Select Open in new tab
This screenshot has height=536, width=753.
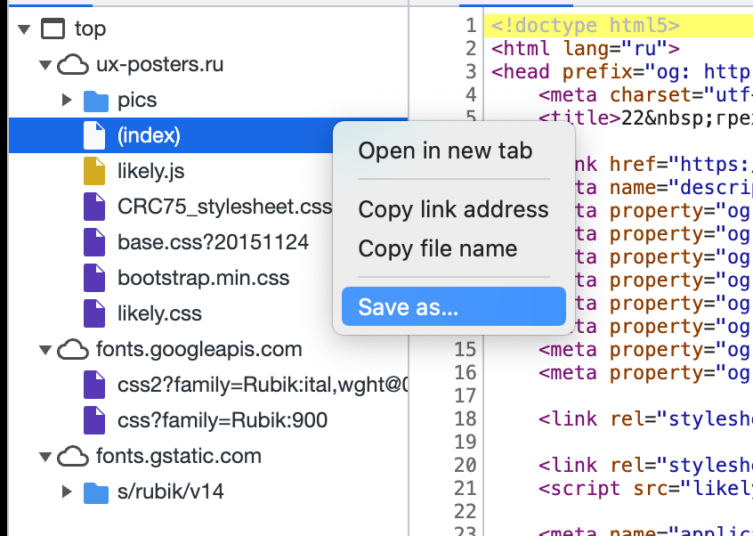pos(445,150)
